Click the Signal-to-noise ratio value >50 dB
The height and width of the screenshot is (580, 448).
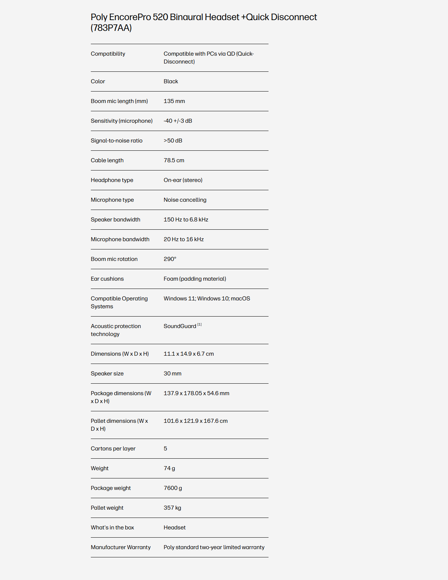click(173, 141)
